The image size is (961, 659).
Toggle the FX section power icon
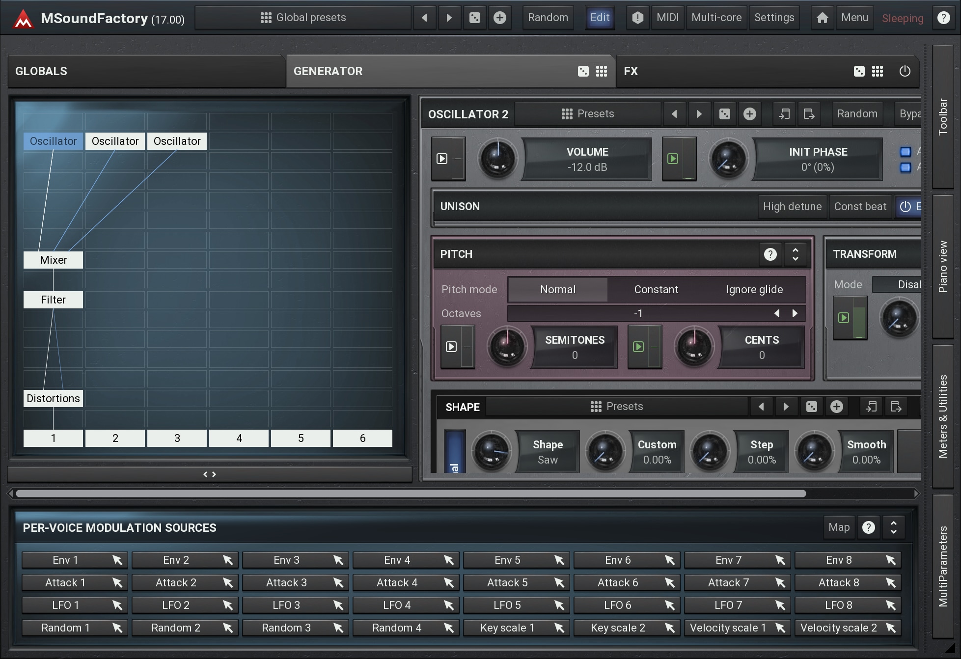pyautogui.click(x=905, y=71)
